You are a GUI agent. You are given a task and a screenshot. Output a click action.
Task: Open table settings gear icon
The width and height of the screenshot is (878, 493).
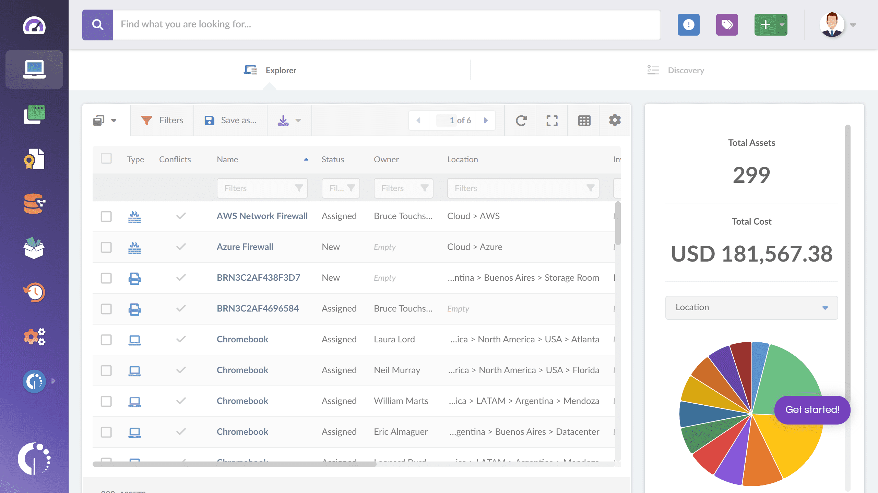[615, 121]
